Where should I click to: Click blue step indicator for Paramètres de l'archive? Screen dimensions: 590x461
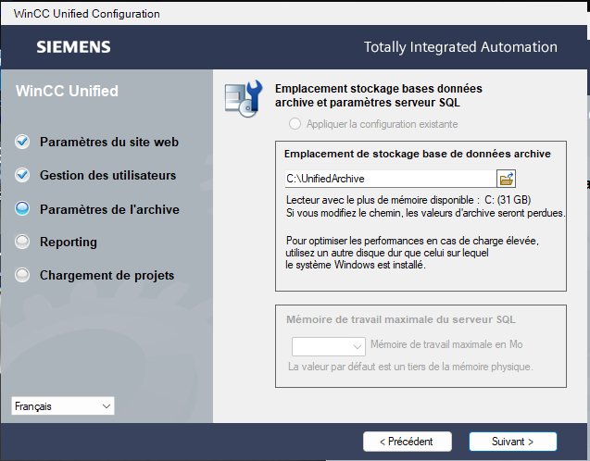(x=22, y=208)
